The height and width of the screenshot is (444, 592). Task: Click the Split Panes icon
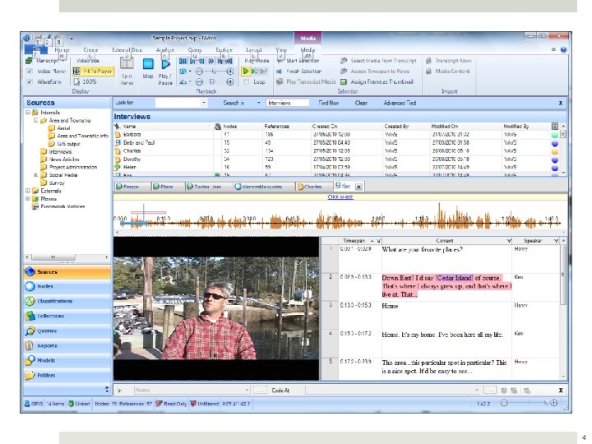tap(127, 66)
